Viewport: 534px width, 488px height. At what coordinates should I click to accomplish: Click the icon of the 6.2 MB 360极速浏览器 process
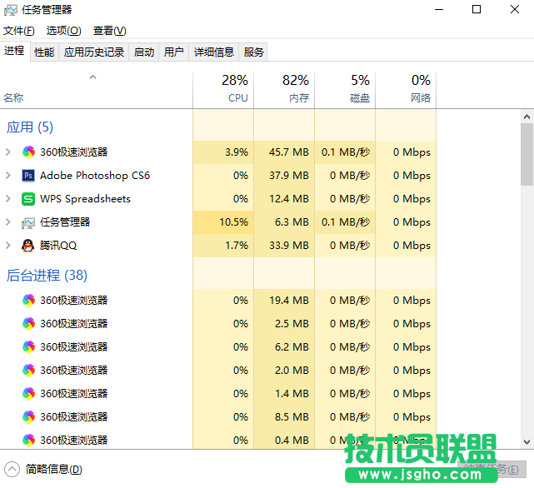click(x=28, y=347)
